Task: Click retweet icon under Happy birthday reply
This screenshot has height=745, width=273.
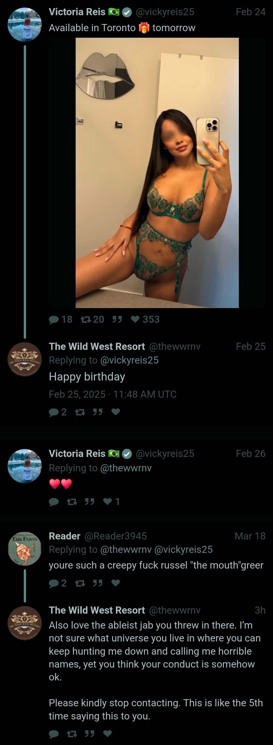Action: pos(80,412)
